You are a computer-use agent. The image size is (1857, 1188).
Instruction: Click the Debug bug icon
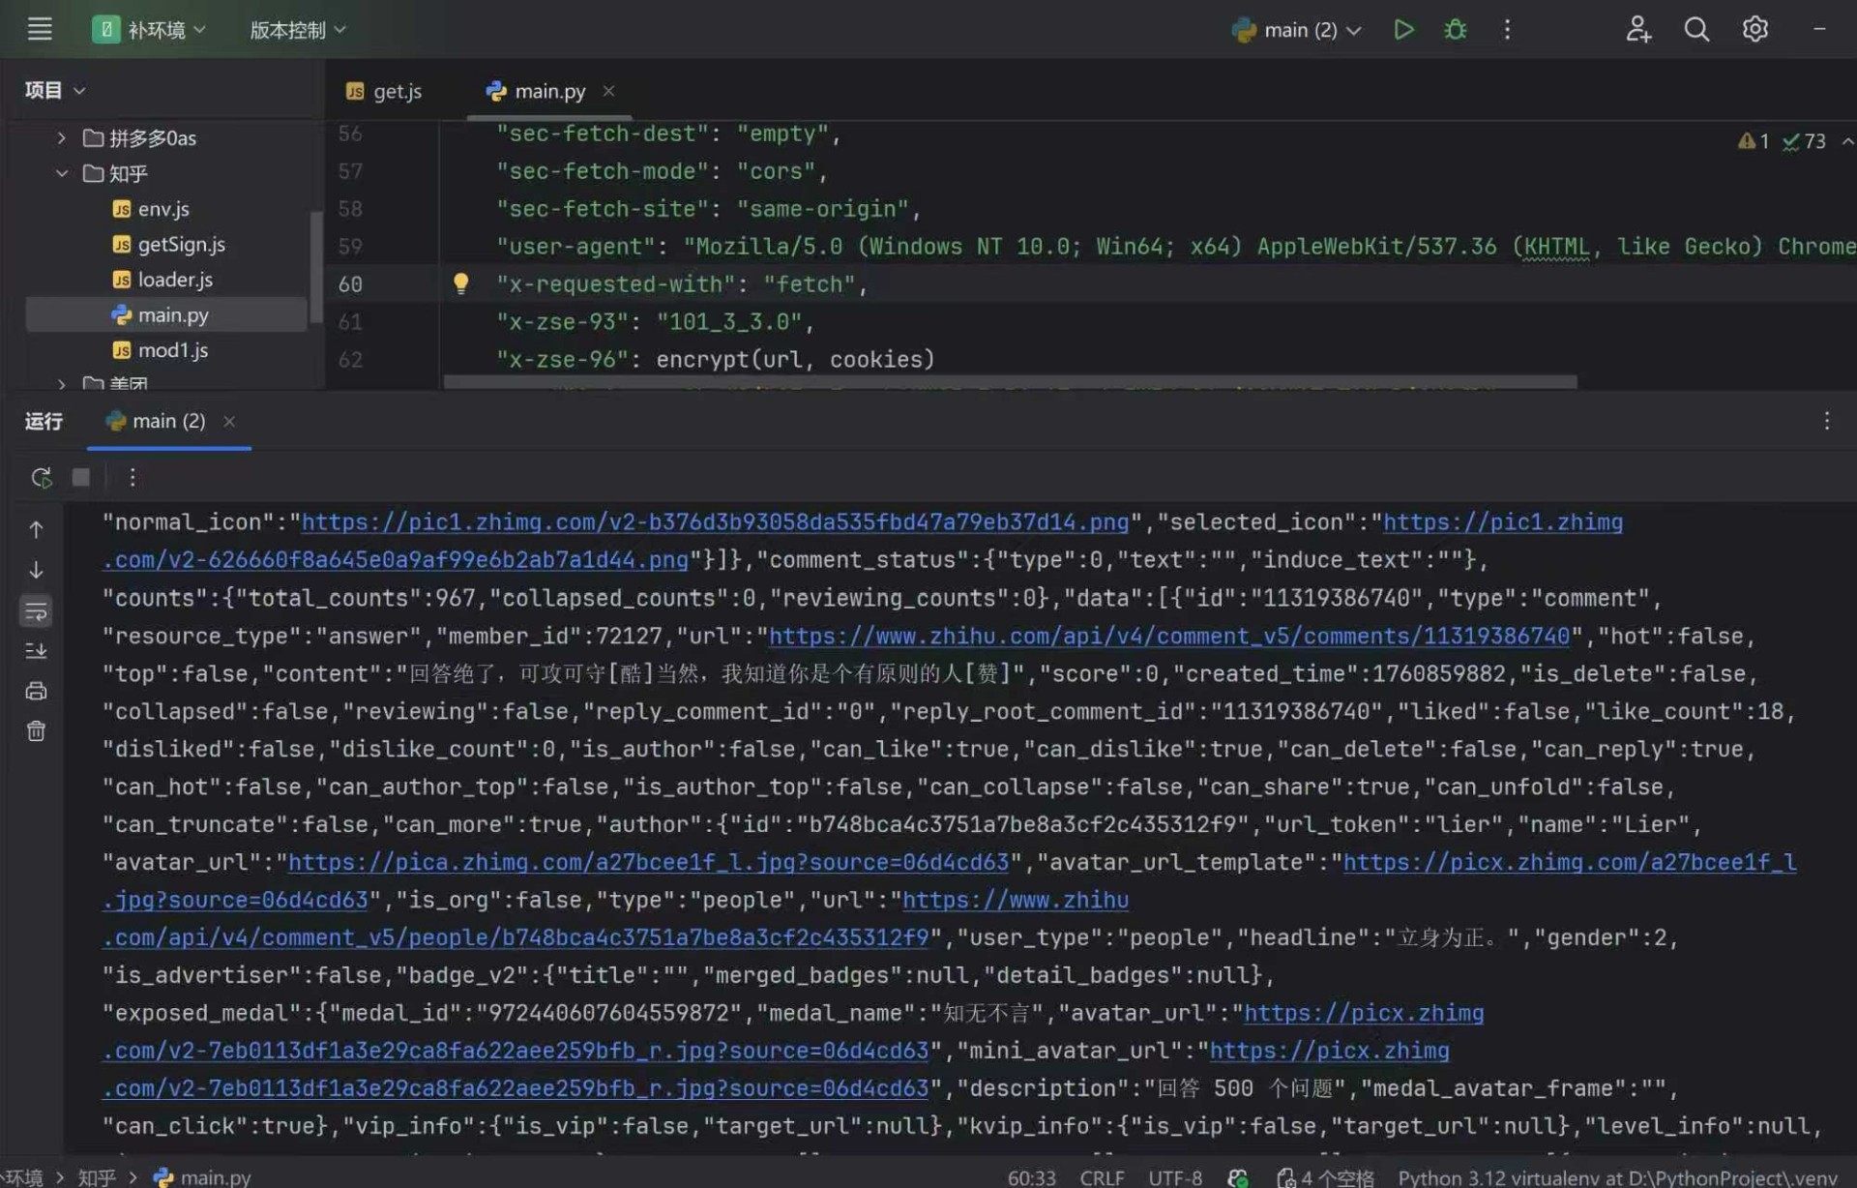click(1455, 30)
